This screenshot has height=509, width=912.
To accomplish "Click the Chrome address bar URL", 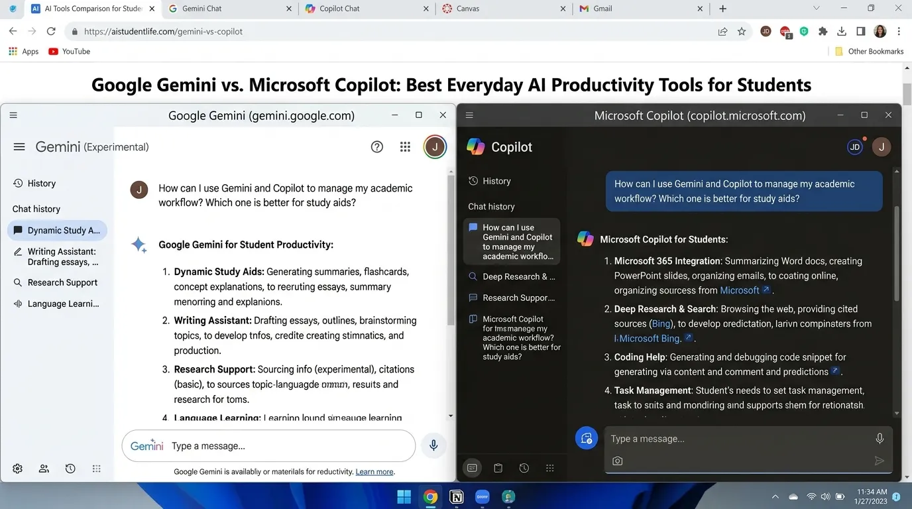I will [x=163, y=31].
